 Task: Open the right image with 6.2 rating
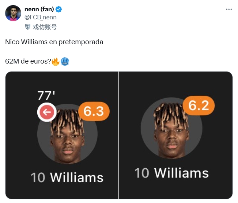176,135
